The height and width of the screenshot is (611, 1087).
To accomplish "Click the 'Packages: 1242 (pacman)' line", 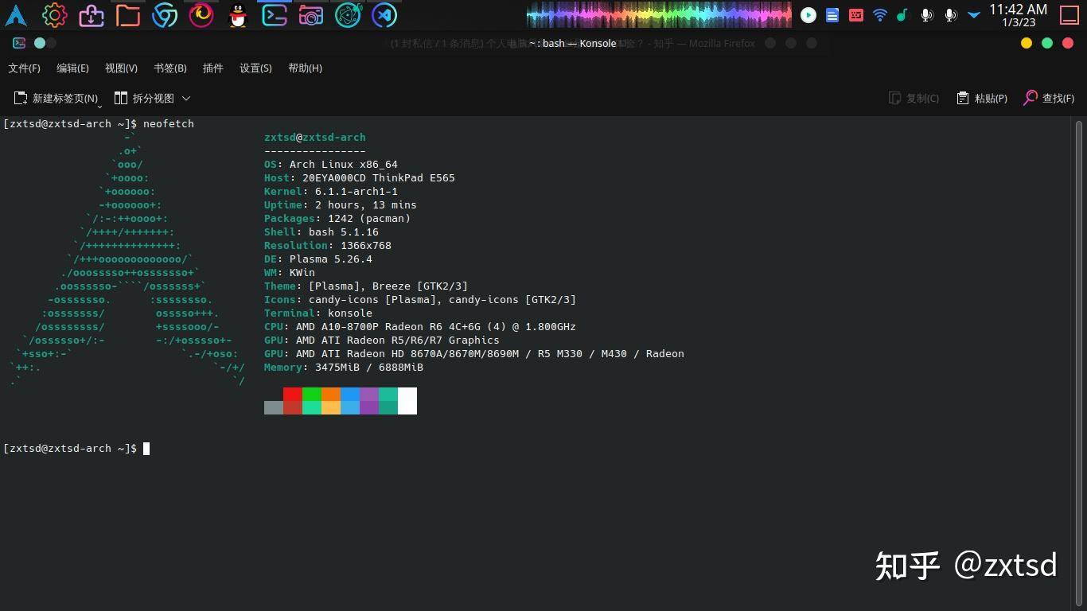I will [x=337, y=219].
